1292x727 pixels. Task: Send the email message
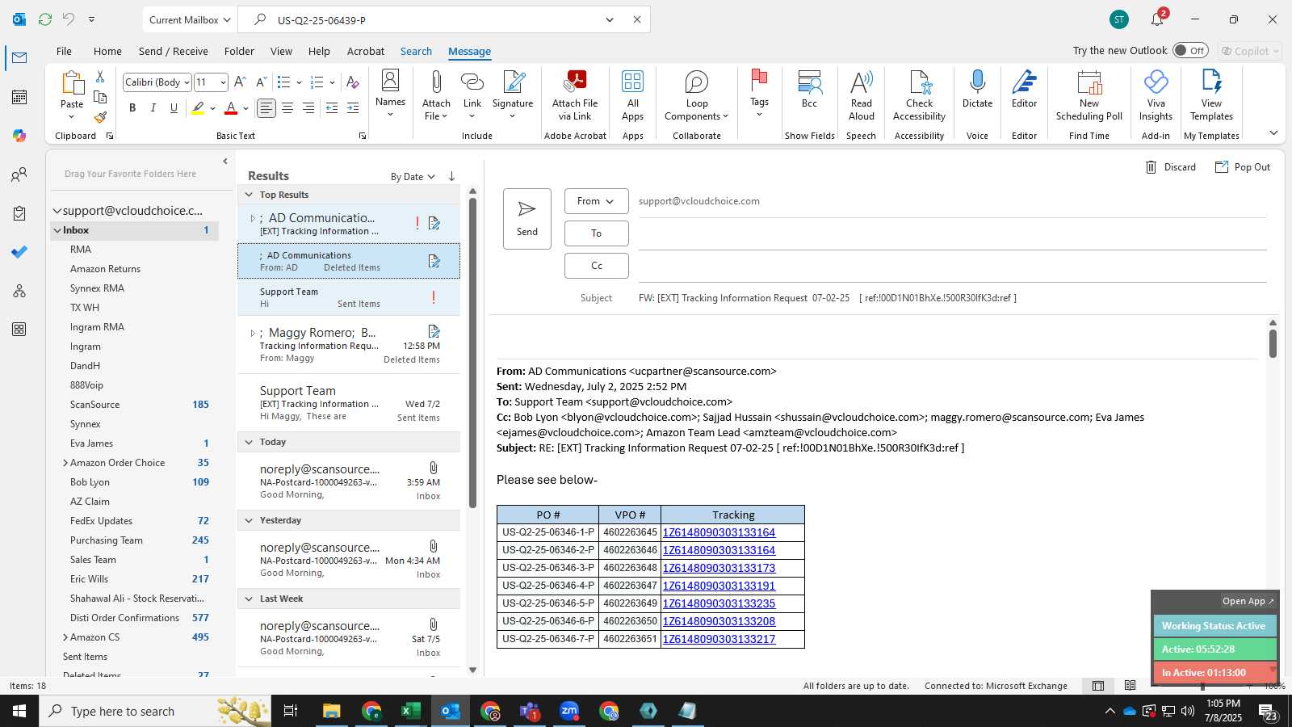point(527,219)
